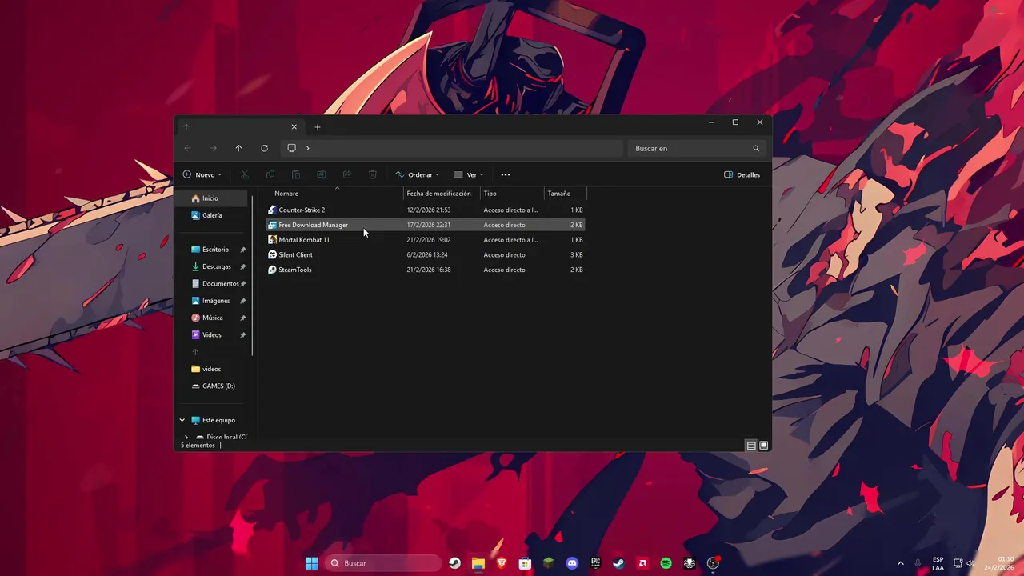1024x576 pixels.
Task: Close the current Explorer tab
Action: [294, 126]
